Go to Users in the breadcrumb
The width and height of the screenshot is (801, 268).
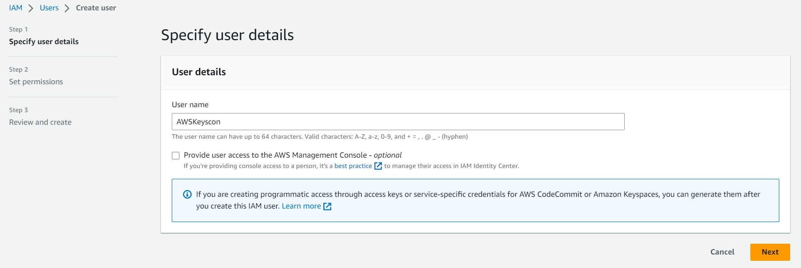[49, 8]
